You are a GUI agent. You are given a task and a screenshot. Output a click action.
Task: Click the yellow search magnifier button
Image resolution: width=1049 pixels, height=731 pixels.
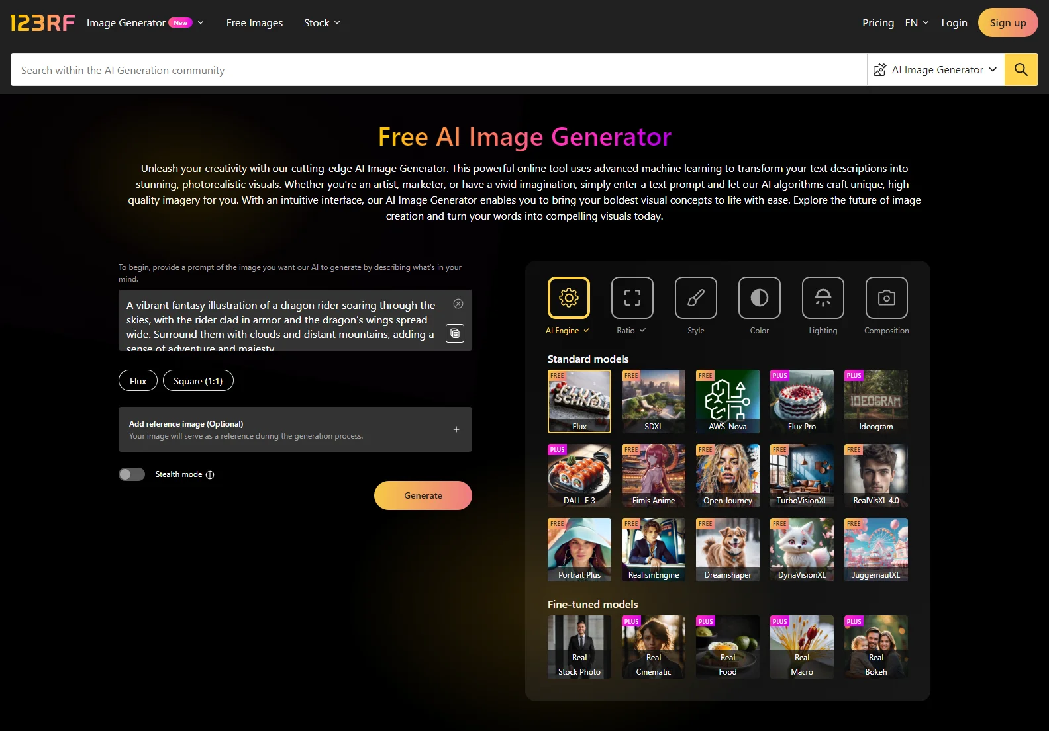[x=1021, y=69]
